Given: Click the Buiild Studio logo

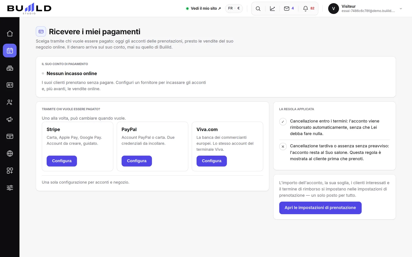Looking at the screenshot, I should click(x=29, y=9).
